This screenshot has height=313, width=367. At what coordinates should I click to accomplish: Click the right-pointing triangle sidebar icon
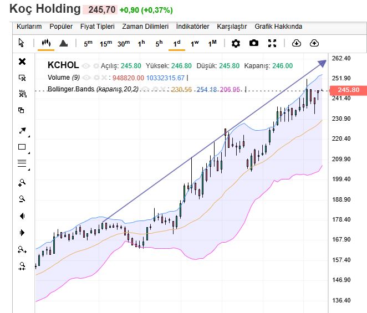[22, 233]
